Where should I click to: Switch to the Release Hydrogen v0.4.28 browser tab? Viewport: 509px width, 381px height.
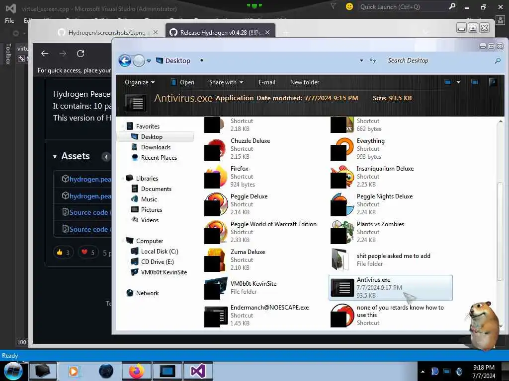point(221,32)
